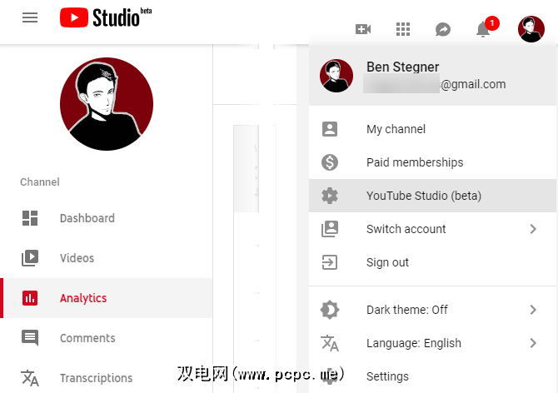Click the YouTube Studio beta logo
Screen dimensions: 558x393
(x=106, y=17)
